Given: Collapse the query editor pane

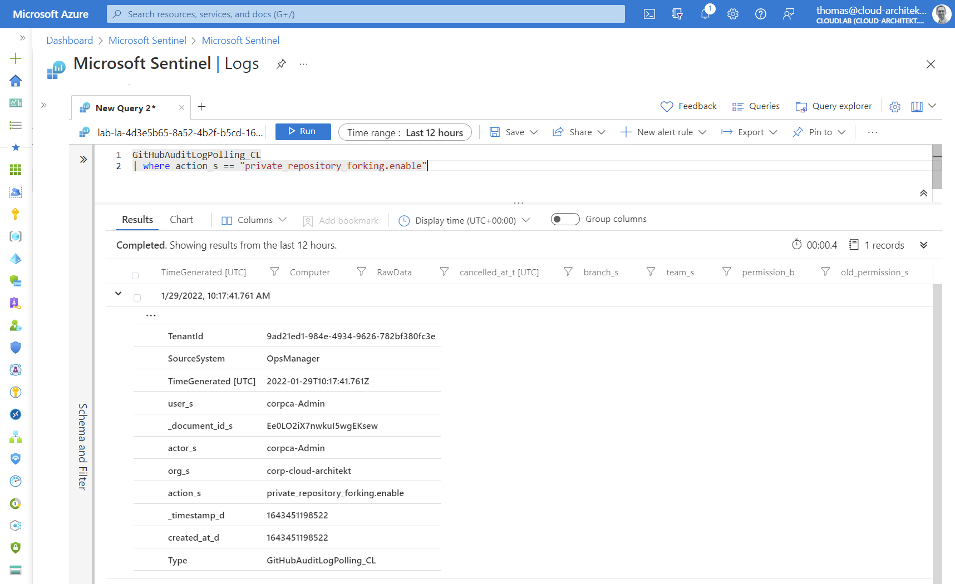Looking at the screenshot, I should pos(923,193).
